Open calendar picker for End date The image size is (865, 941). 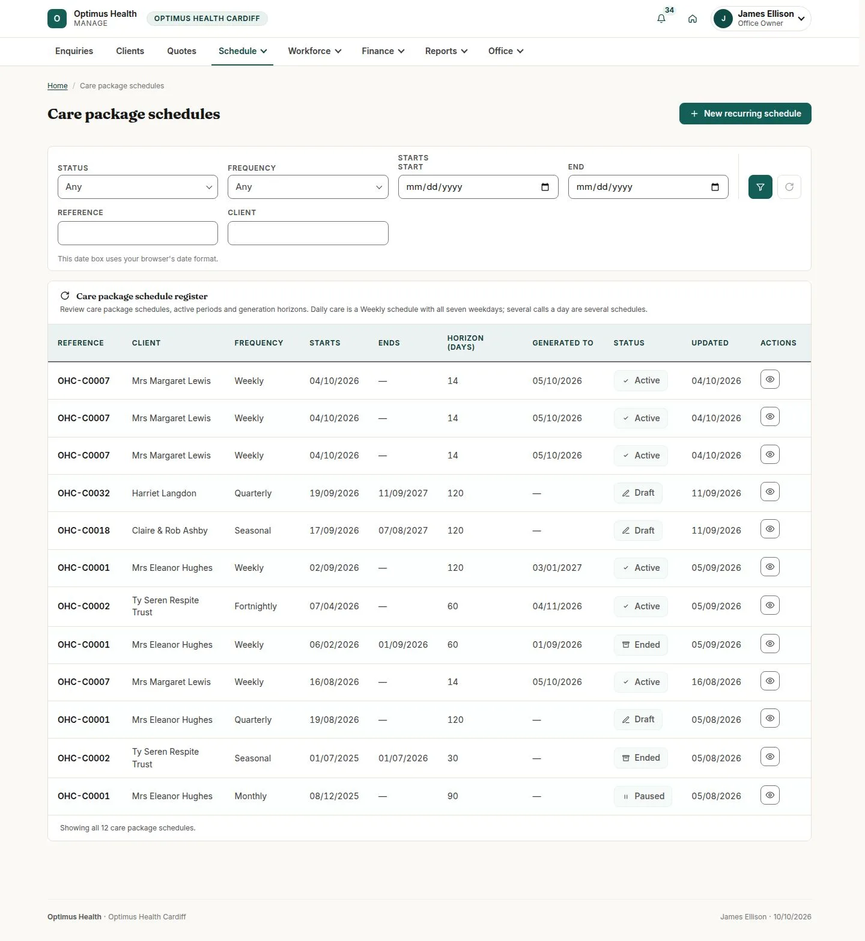(715, 187)
